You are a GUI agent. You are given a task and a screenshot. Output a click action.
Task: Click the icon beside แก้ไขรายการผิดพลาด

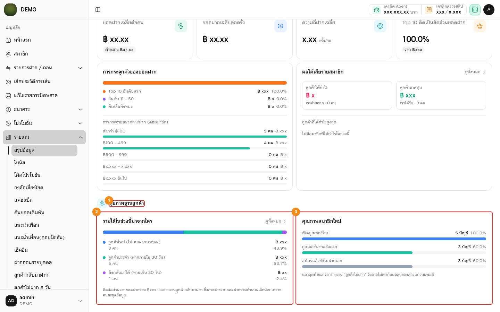click(x=8, y=96)
